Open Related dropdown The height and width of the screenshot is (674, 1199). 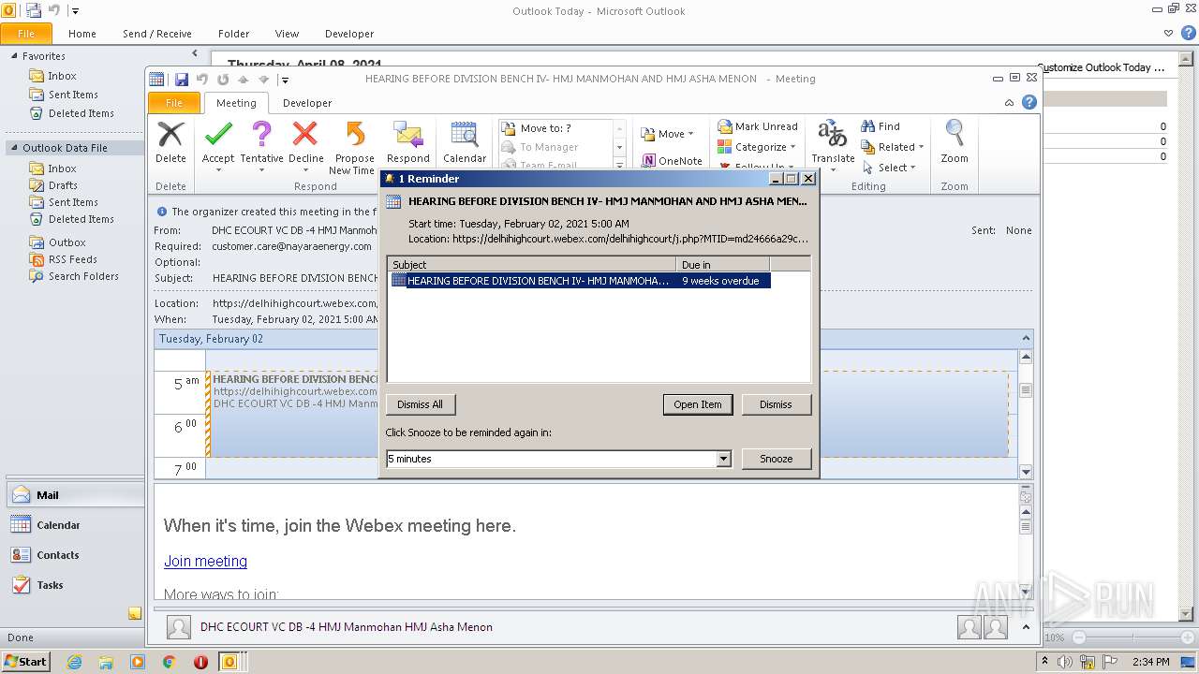click(893, 147)
